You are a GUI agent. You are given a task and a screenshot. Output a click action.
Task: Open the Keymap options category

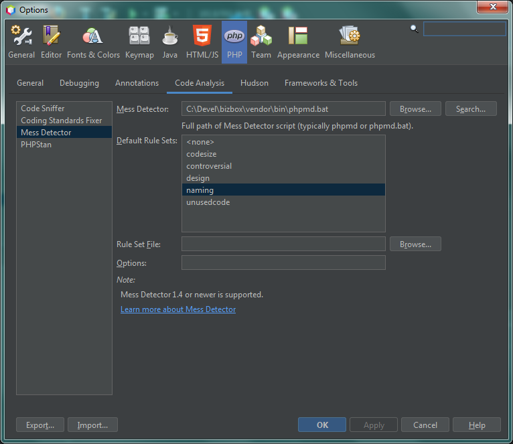(139, 43)
